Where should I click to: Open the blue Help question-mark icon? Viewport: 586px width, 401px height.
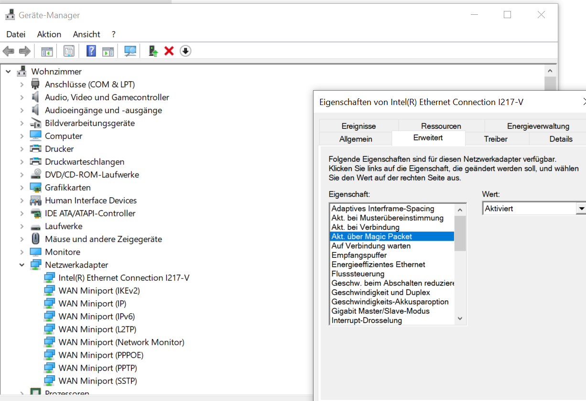pos(91,51)
